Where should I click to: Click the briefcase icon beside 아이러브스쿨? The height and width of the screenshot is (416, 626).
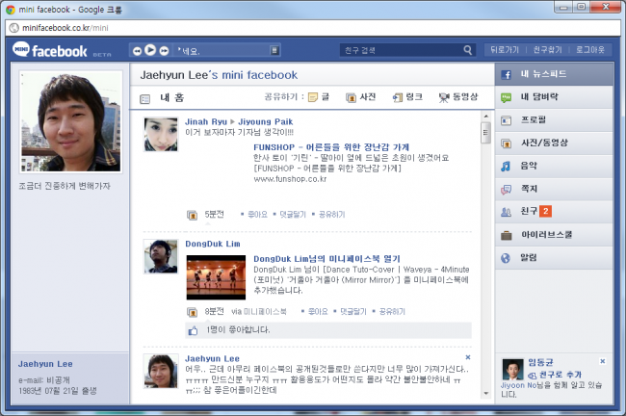click(506, 236)
